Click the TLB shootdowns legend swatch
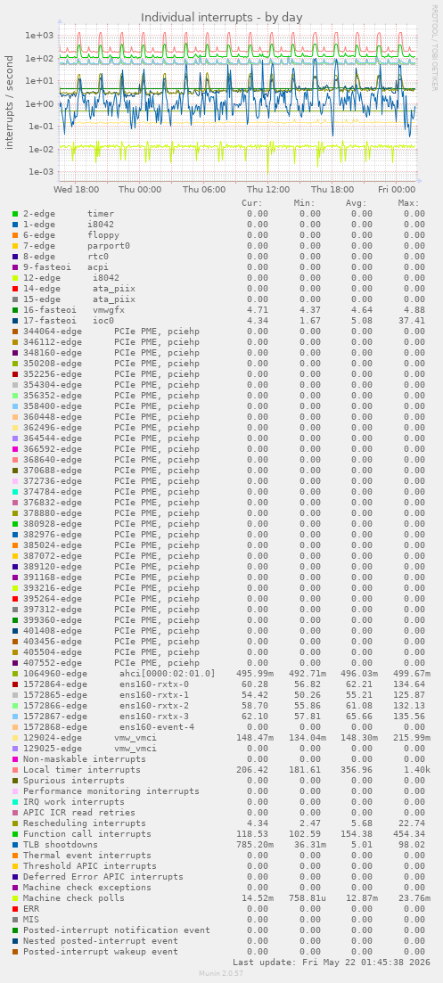The image size is (443, 983). [15, 844]
